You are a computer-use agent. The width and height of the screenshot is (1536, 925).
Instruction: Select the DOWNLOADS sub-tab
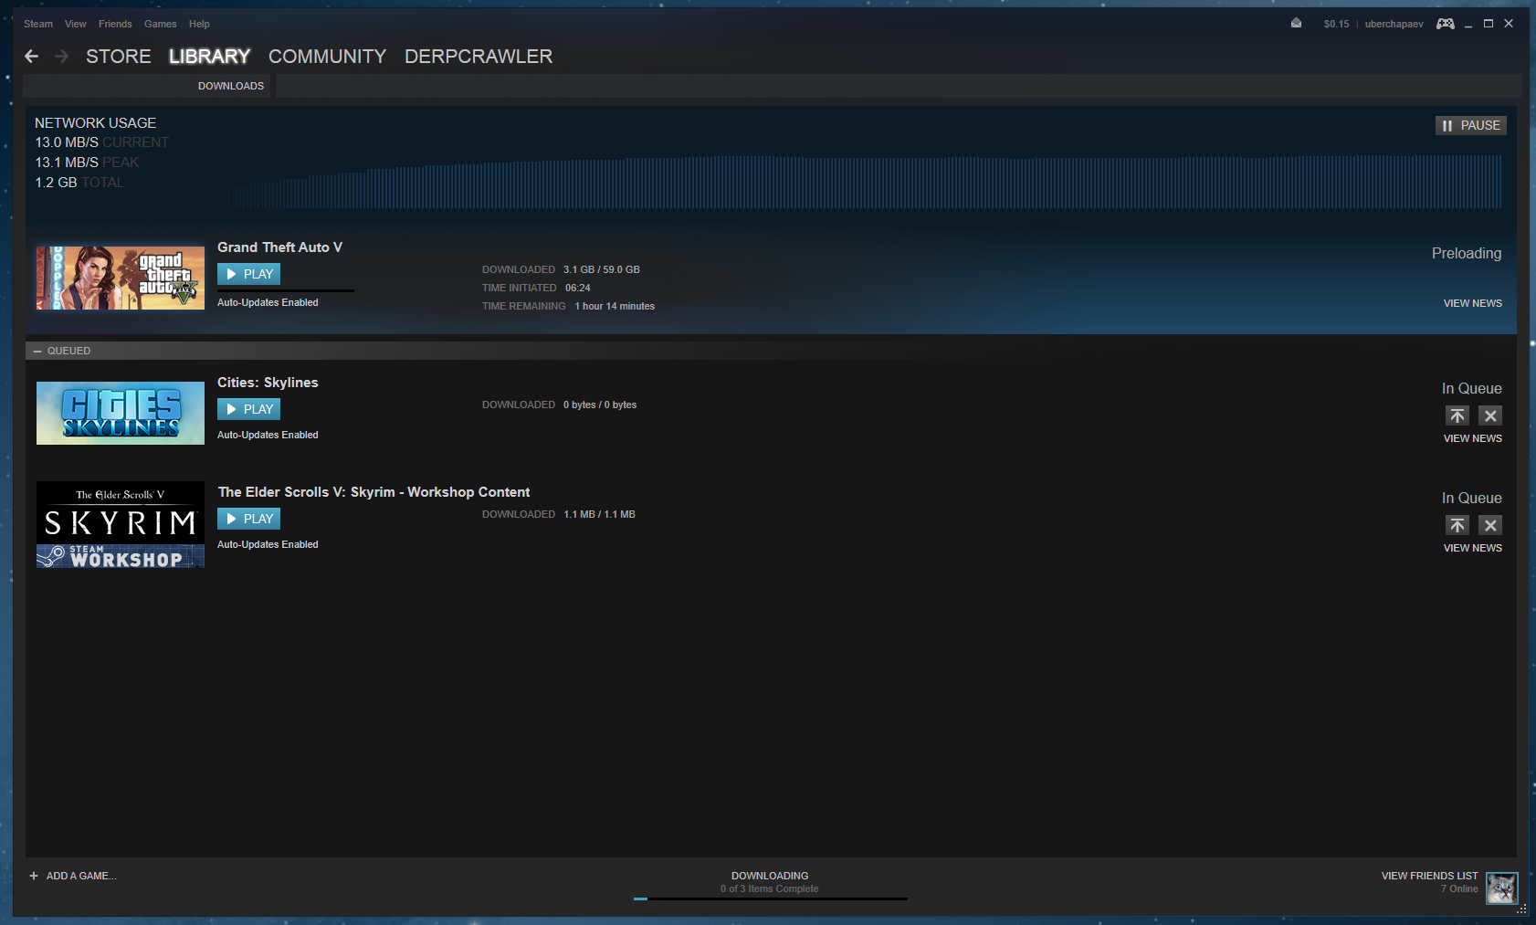[231, 86]
